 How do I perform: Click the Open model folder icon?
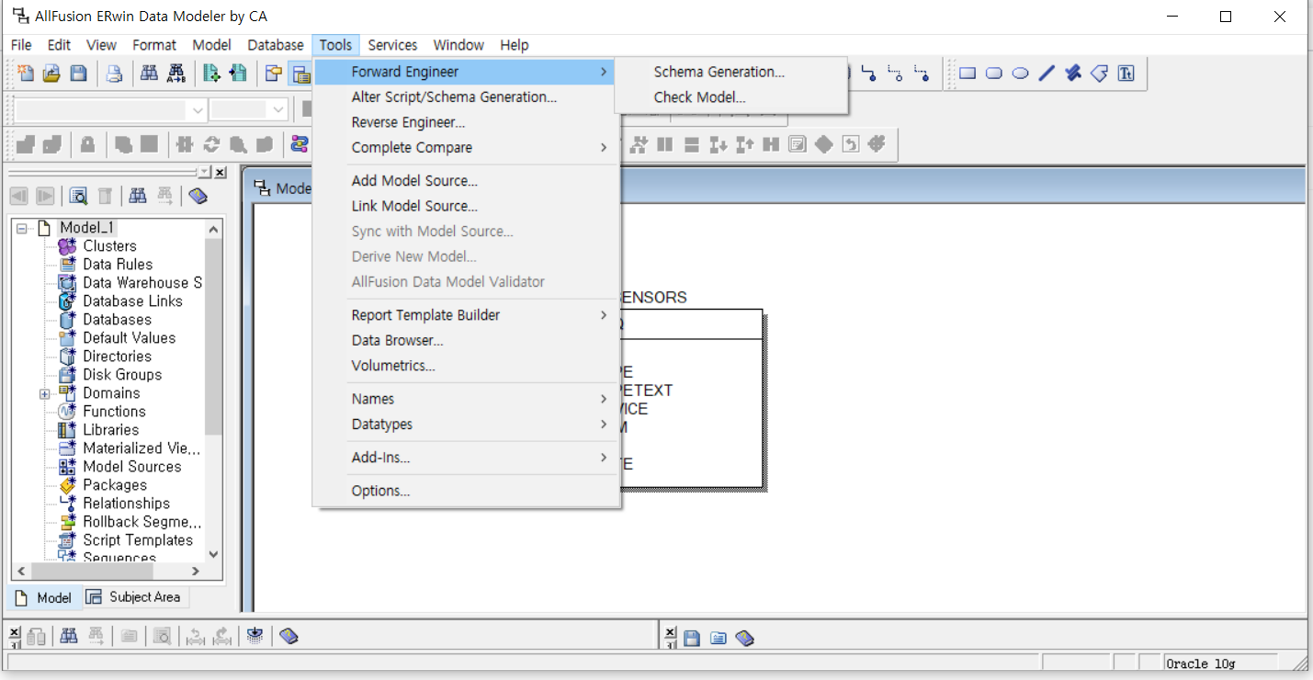pyautogui.click(x=51, y=74)
